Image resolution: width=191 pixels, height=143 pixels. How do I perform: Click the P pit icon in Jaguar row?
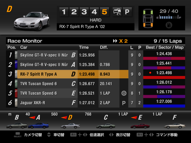tap(124, 103)
